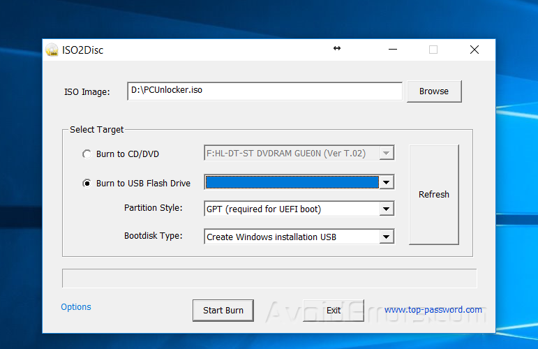538x349 pixels.
Task: Click the ISO2Disc title bar text
Action: [84, 50]
